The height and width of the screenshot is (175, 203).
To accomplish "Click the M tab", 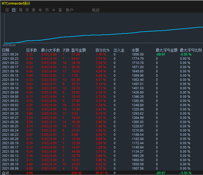I will (x=54, y=10).
